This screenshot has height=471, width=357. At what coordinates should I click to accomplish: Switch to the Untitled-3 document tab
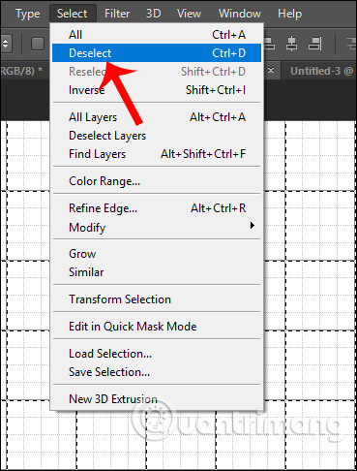pyautogui.click(x=321, y=71)
